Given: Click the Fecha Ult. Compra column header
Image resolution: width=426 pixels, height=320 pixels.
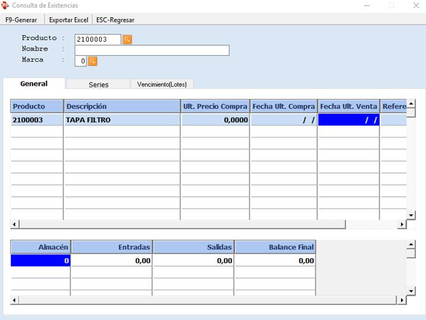Looking at the screenshot, I should click(x=284, y=106).
